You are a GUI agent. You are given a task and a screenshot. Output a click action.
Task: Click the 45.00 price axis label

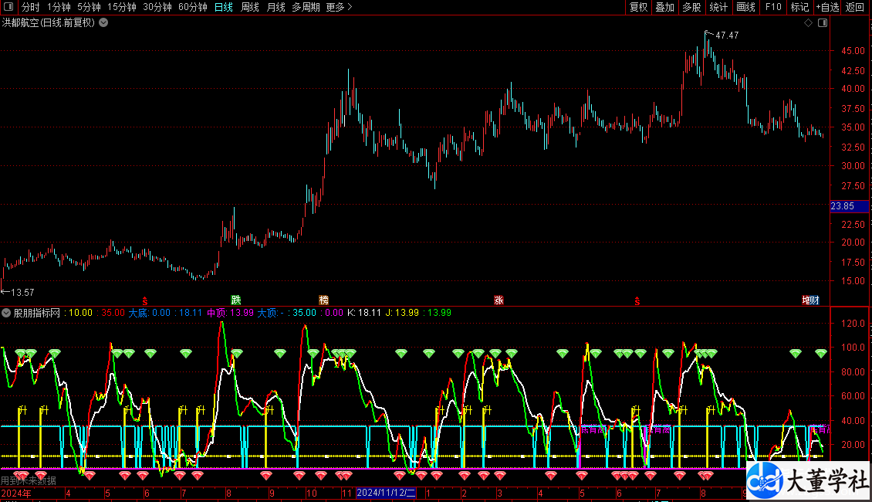(853, 51)
